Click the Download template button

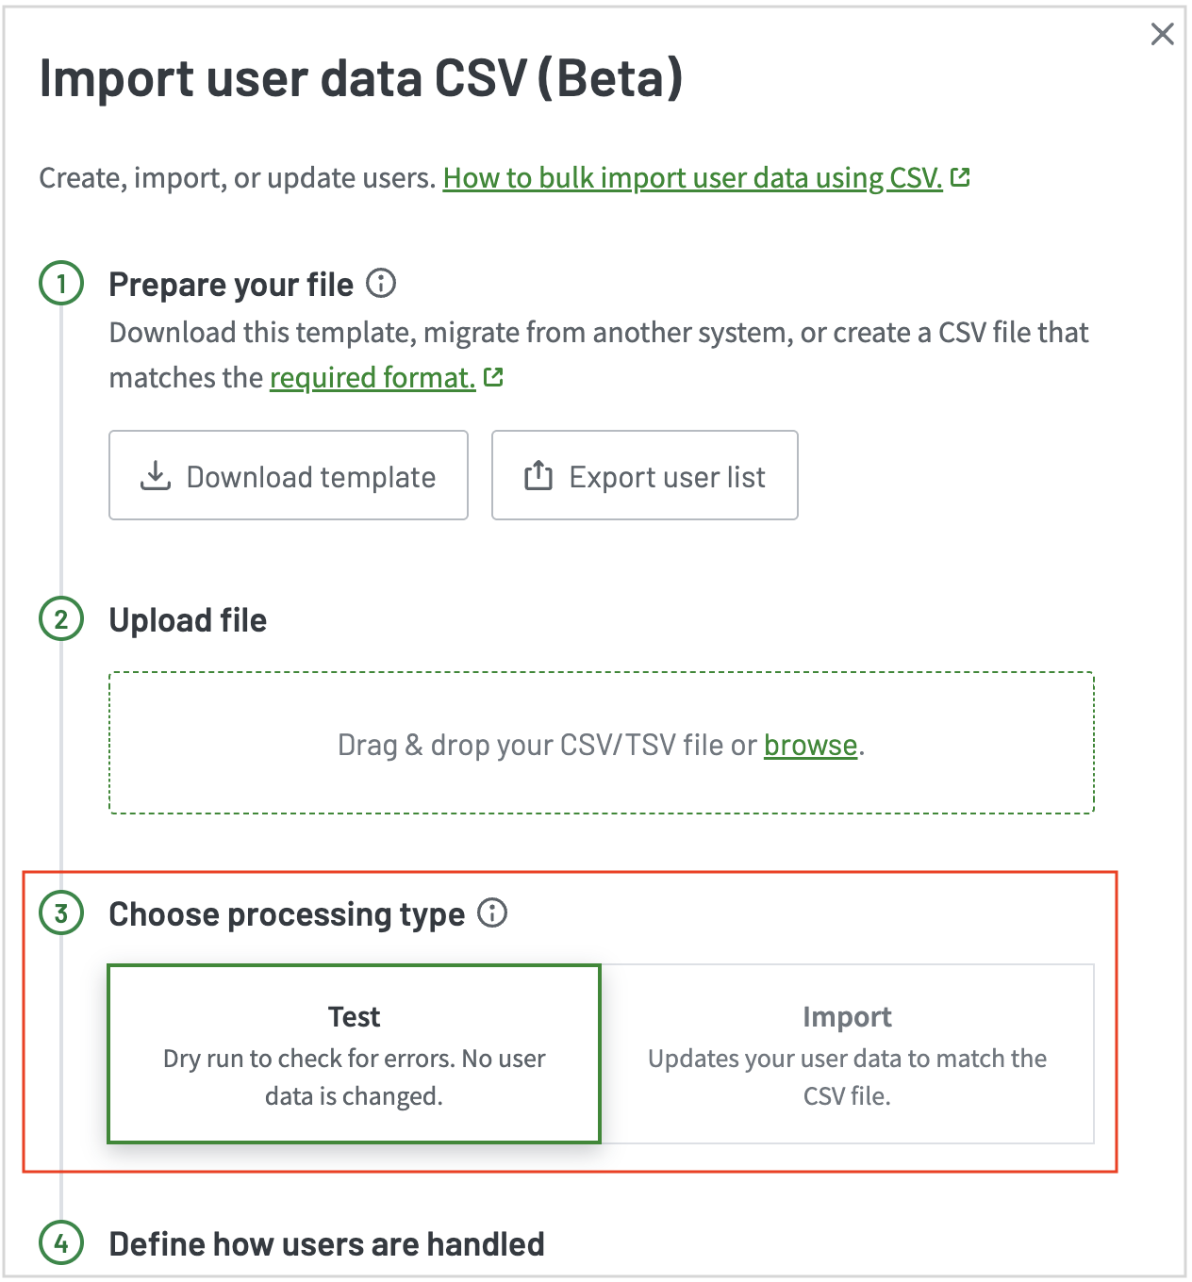[x=289, y=476]
